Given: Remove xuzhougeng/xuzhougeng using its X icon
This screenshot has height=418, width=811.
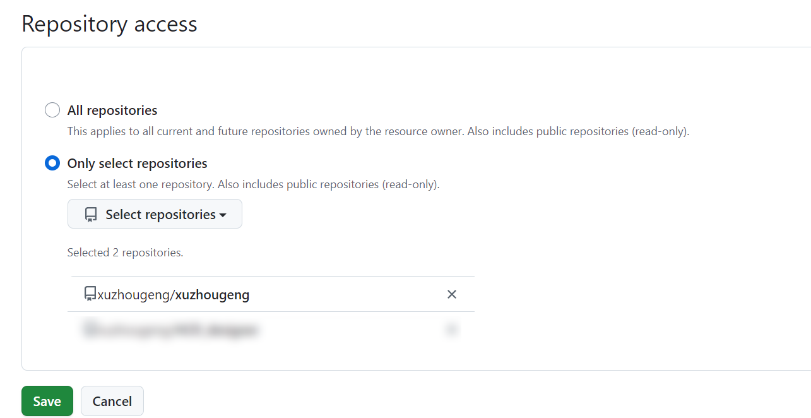Looking at the screenshot, I should coord(452,294).
